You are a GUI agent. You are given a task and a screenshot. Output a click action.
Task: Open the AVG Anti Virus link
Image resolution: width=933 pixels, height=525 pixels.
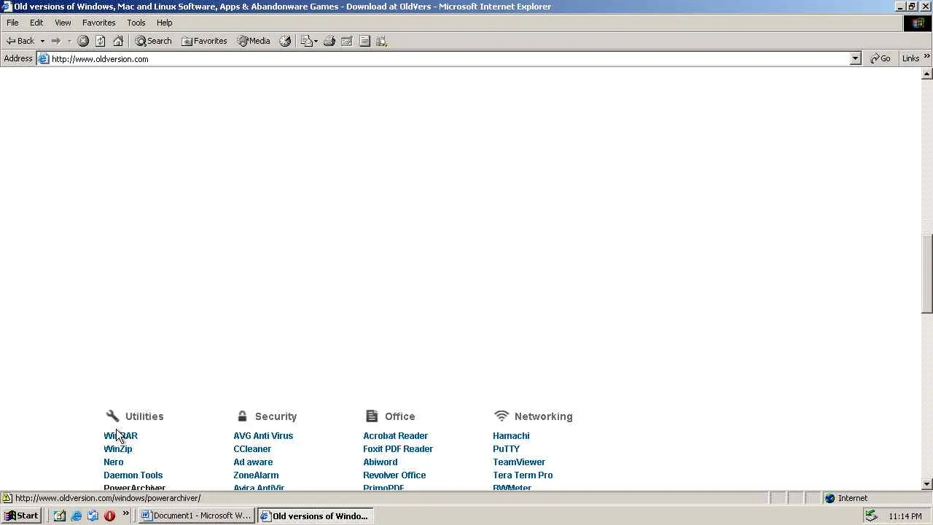(263, 436)
